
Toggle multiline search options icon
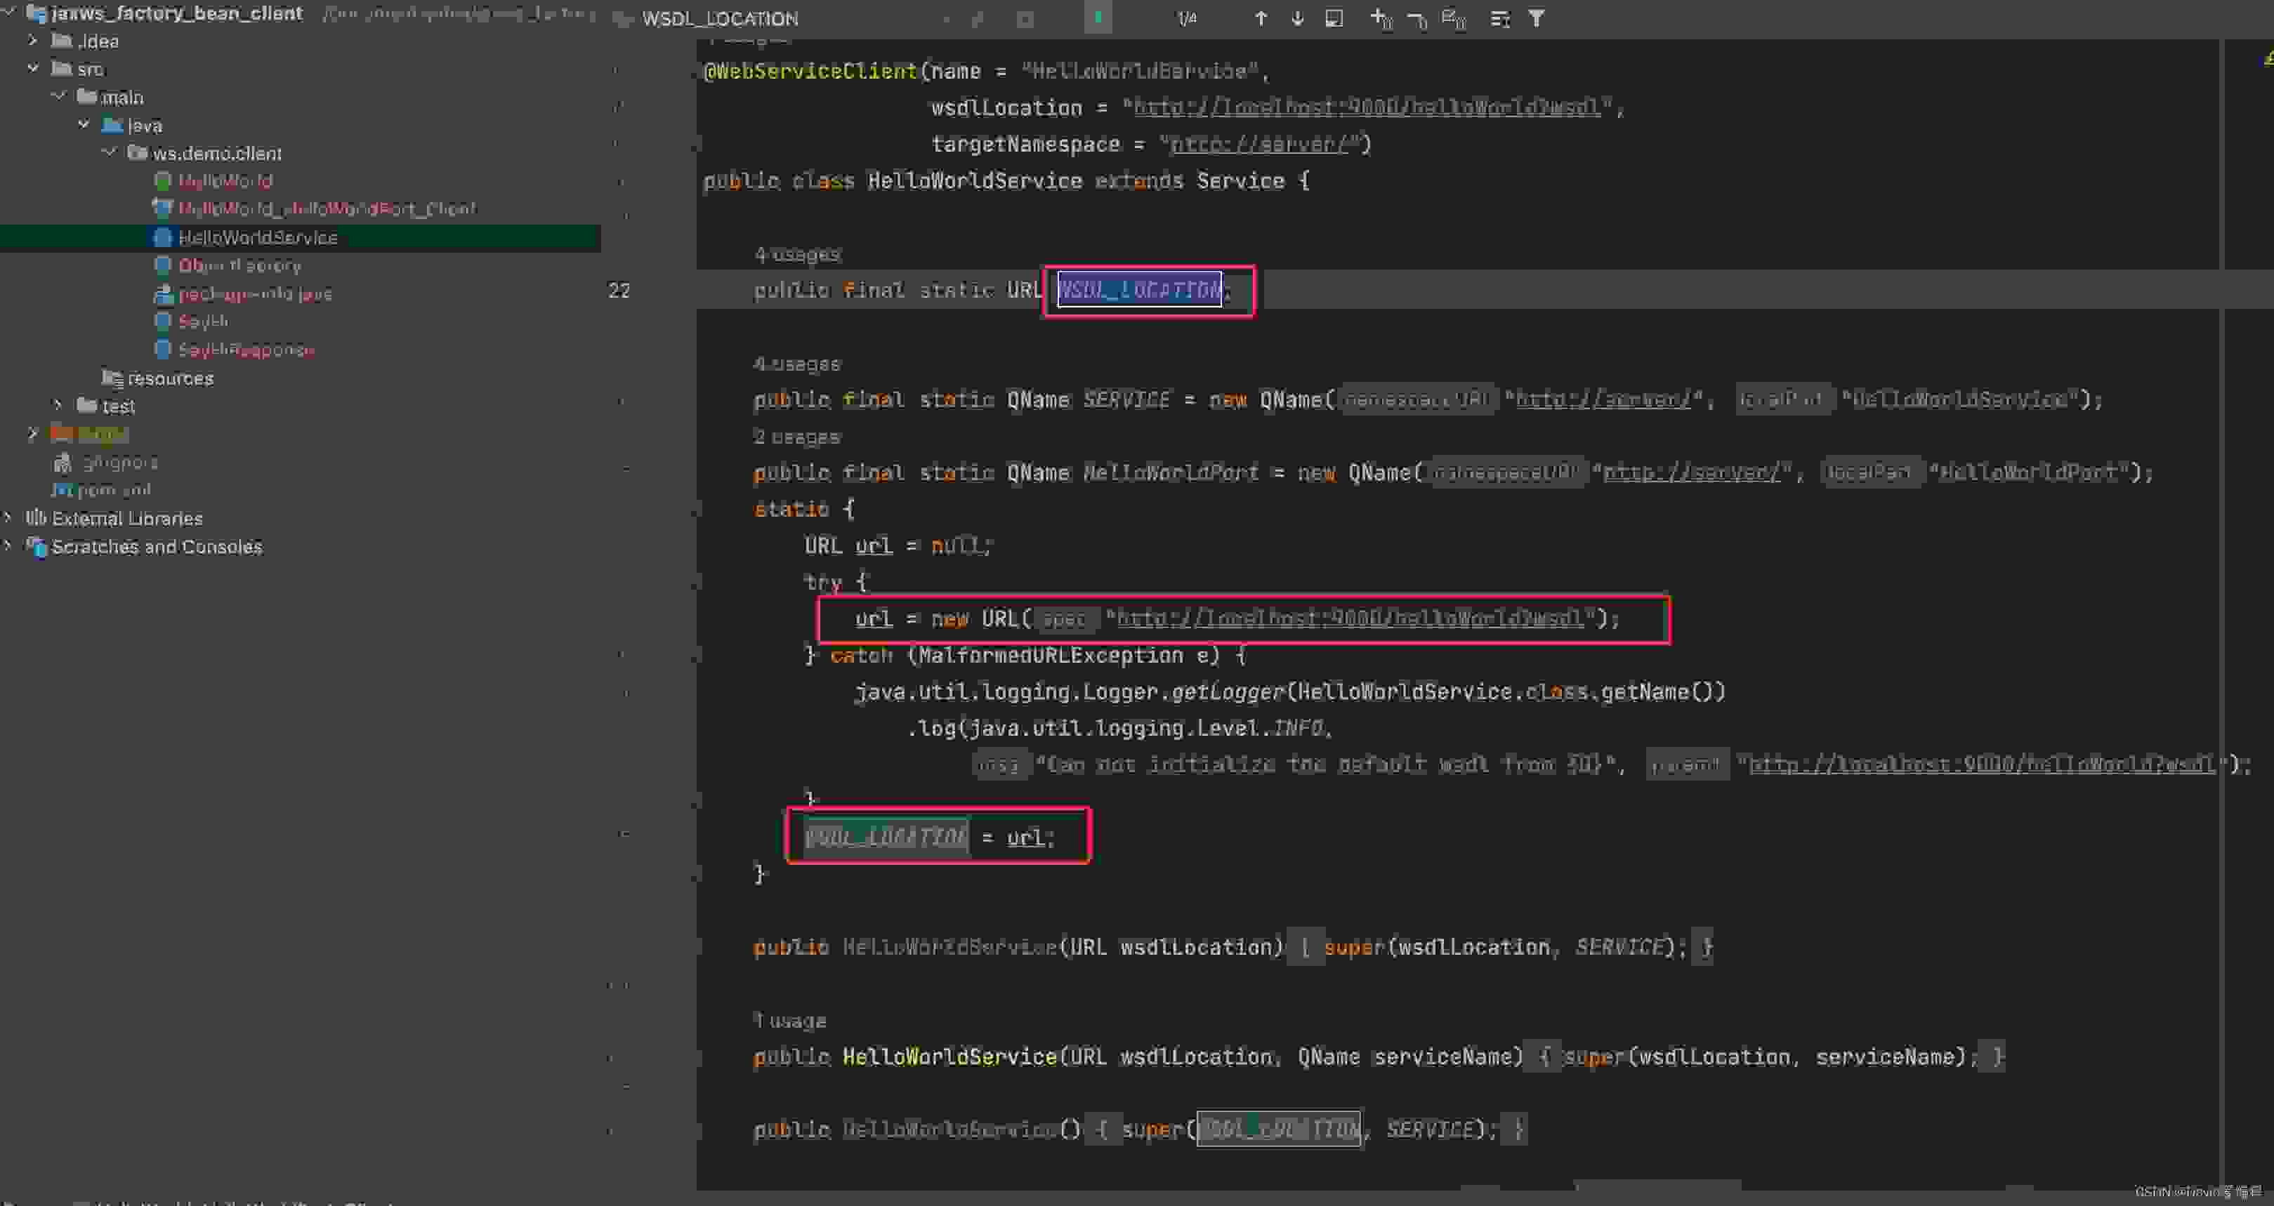click(1500, 18)
